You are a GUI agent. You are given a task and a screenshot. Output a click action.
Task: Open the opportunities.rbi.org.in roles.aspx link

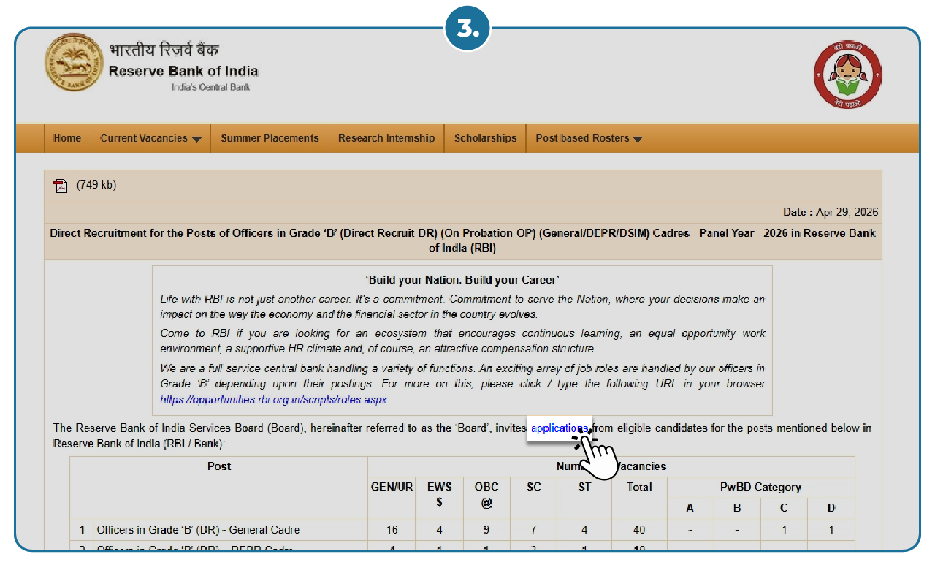(x=274, y=400)
